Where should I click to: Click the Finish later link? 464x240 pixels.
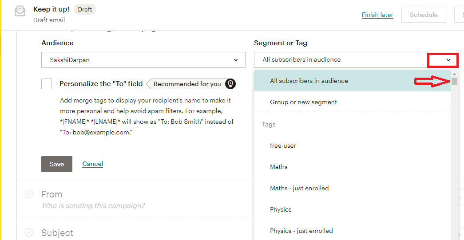[377, 15]
